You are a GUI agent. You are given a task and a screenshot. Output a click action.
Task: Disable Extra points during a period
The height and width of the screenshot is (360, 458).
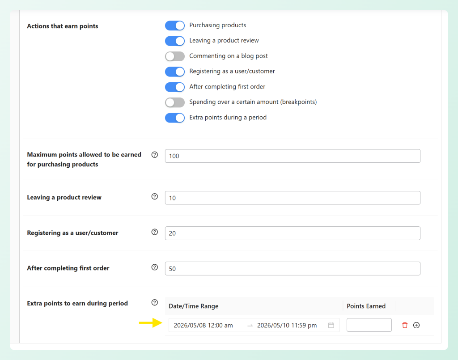174,118
